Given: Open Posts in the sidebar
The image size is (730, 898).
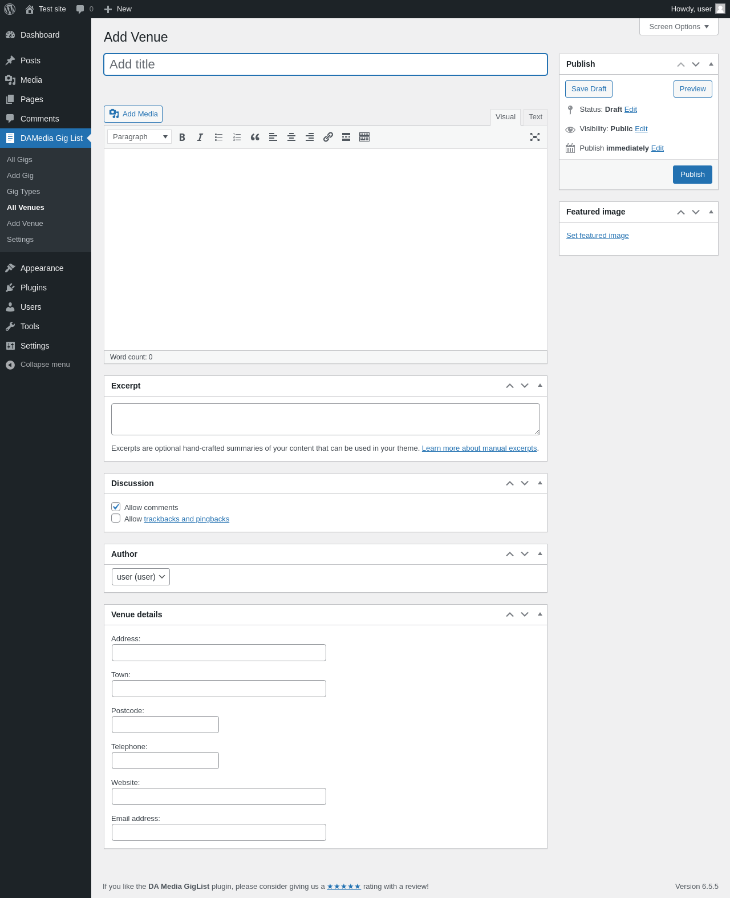Looking at the screenshot, I should click(x=46, y=60).
